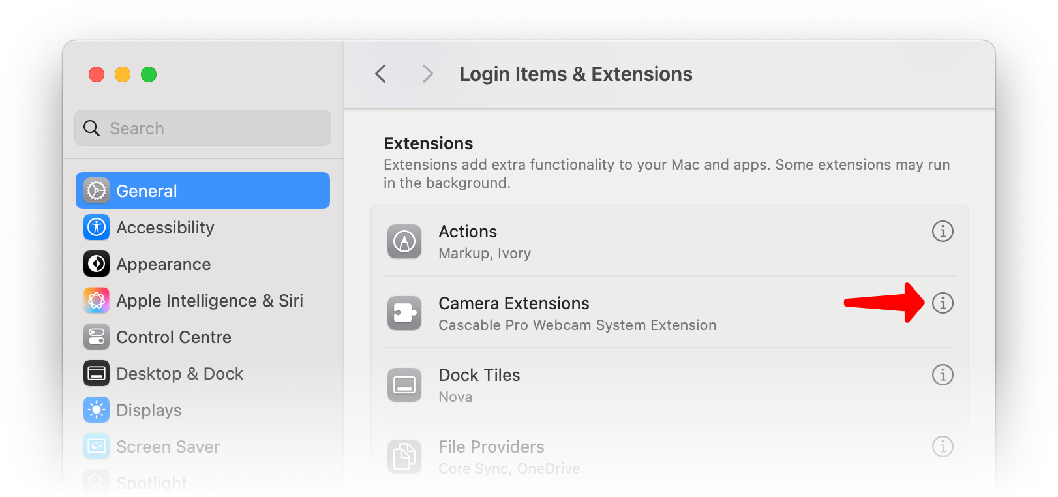Click the Extensions section heading

coord(429,143)
